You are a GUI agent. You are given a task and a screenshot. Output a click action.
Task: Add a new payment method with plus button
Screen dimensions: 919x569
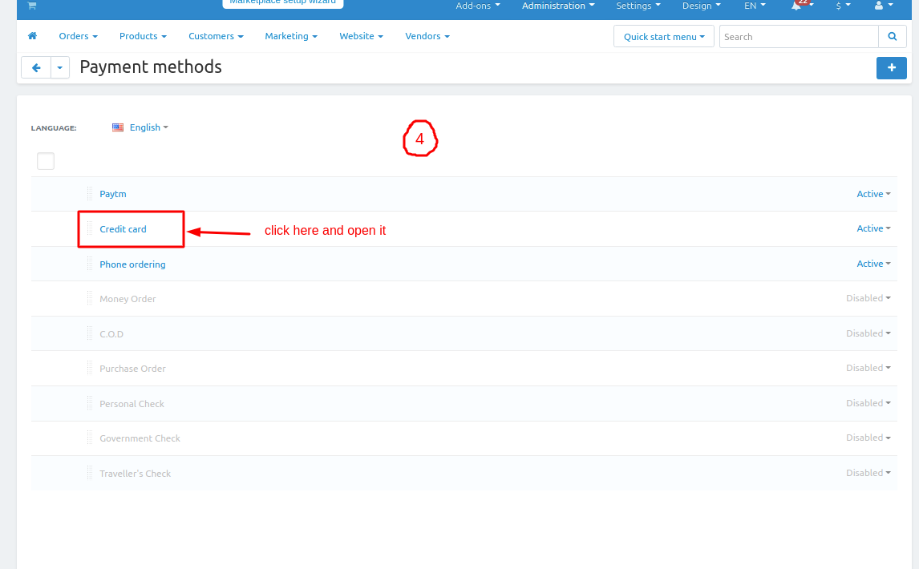point(892,68)
